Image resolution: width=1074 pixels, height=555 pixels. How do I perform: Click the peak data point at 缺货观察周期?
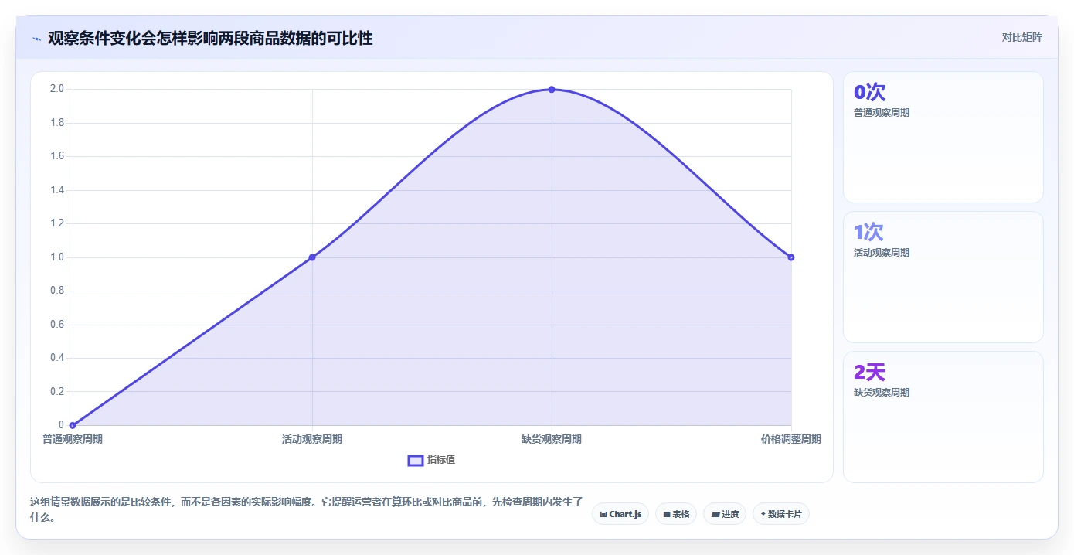[552, 90]
